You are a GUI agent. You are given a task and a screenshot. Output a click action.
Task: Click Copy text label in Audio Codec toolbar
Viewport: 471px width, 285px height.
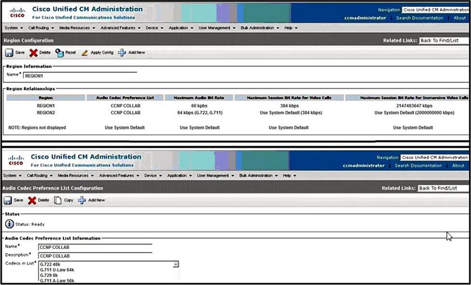pos(69,200)
